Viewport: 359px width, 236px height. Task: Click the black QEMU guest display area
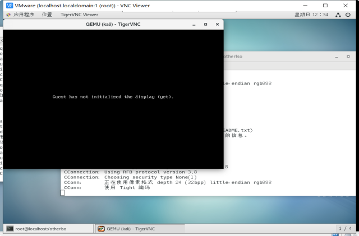tap(113, 99)
